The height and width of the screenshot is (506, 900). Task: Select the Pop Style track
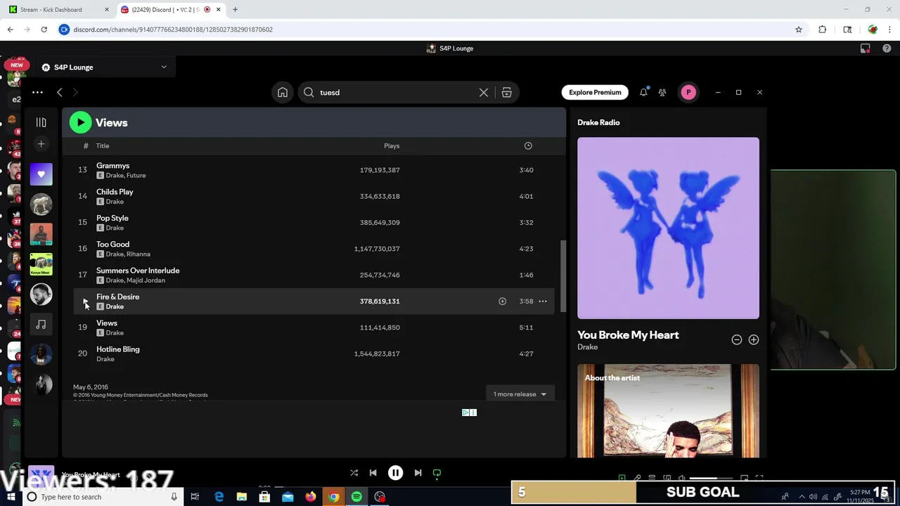pos(314,222)
